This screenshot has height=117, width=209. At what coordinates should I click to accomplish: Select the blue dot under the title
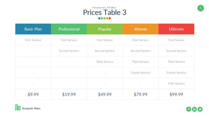tap(99, 18)
